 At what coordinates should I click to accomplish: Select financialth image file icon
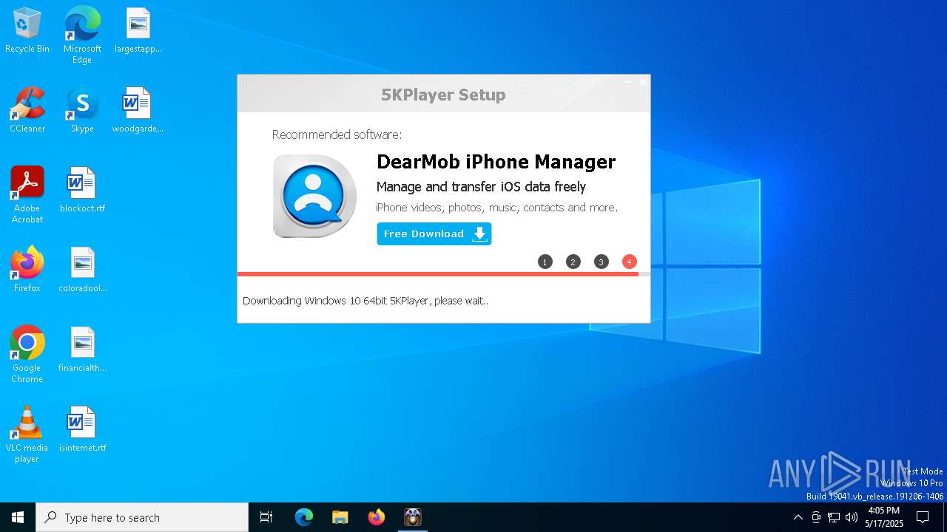(x=82, y=350)
